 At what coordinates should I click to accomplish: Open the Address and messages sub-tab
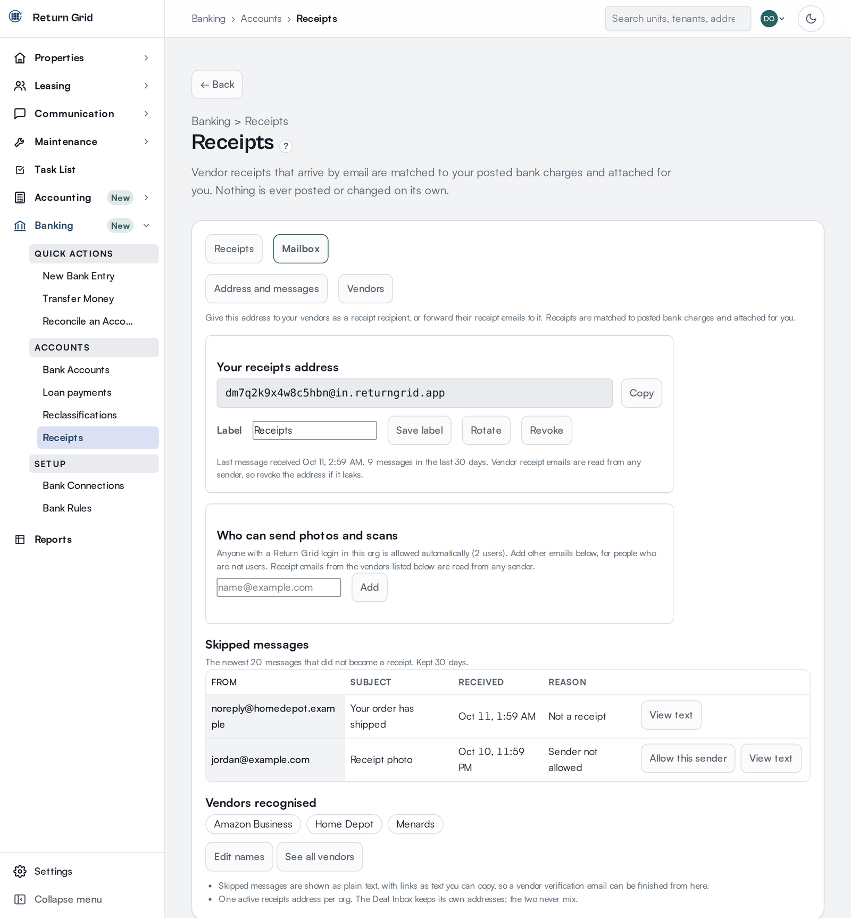tap(266, 288)
